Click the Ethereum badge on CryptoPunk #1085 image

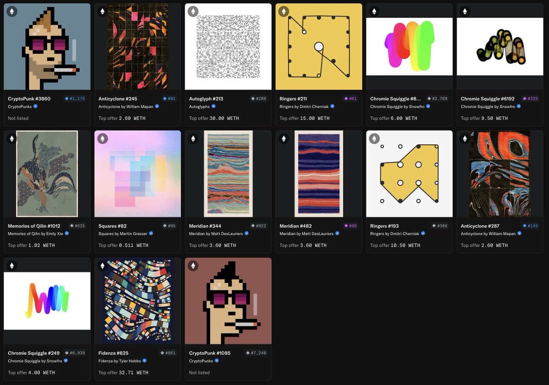pos(193,266)
